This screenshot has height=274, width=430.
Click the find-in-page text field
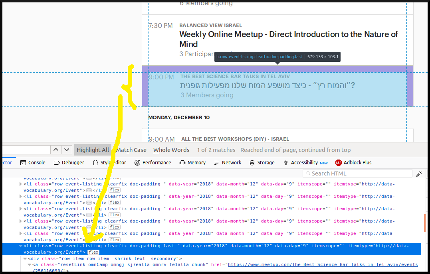click(x=26, y=150)
